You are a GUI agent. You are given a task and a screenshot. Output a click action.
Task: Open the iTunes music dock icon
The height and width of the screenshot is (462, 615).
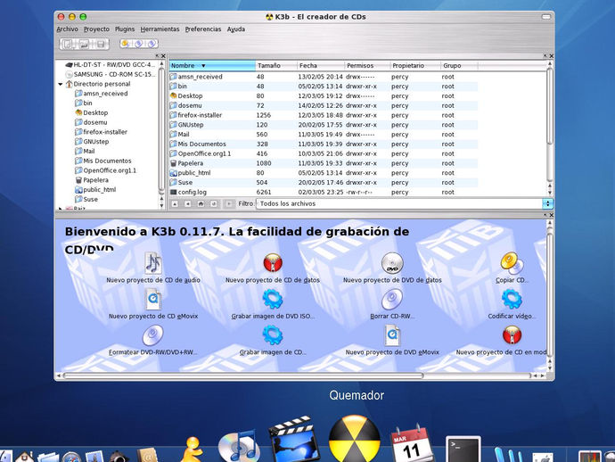(238, 446)
